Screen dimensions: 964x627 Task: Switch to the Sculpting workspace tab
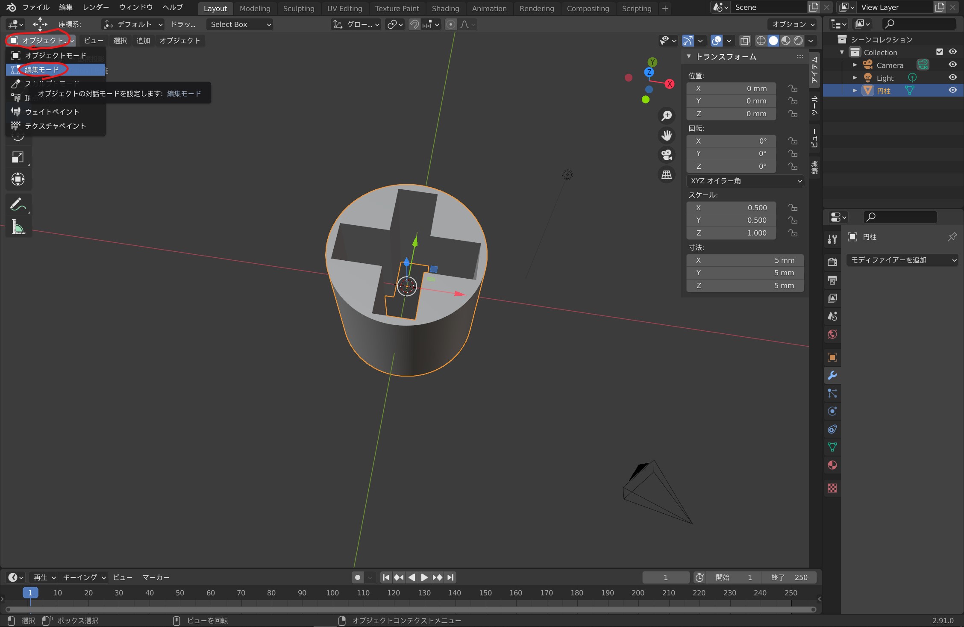(298, 8)
